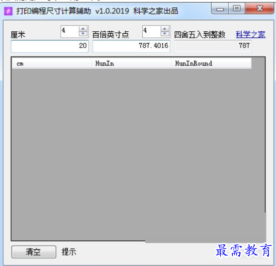Click the 厘米 precision number field

pos(70,31)
